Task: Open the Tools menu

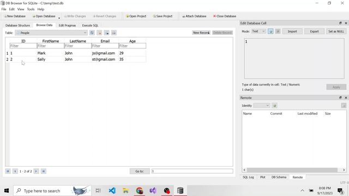Action: tap(31, 9)
